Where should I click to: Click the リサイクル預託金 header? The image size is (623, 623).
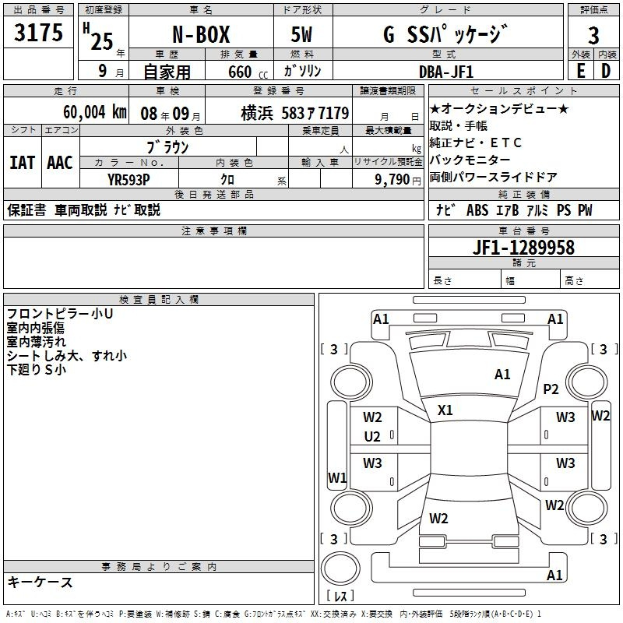pyautogui.click(x=388, y=162)
